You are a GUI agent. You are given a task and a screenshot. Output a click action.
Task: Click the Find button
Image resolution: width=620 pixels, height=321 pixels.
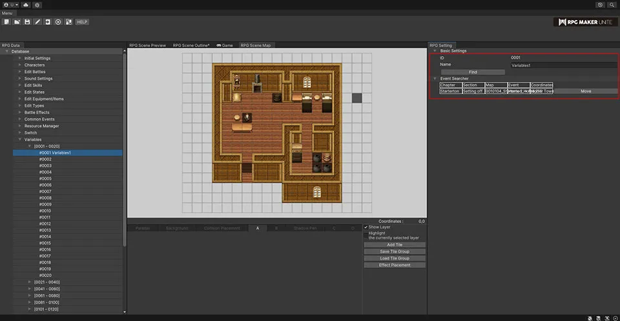[473, 72]
